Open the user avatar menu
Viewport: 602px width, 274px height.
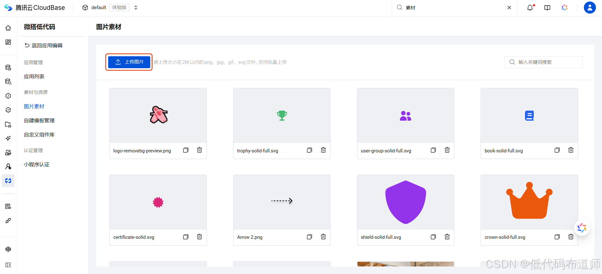tap(590, 8)
